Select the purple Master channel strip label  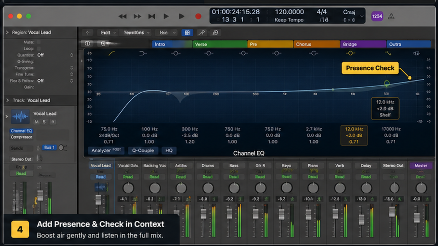click(421, 166)
